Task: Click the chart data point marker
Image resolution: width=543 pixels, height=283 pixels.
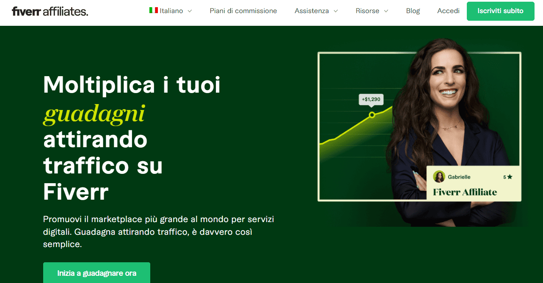Action: 372,115
